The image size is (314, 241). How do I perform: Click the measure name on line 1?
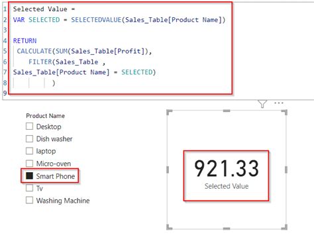40,9
